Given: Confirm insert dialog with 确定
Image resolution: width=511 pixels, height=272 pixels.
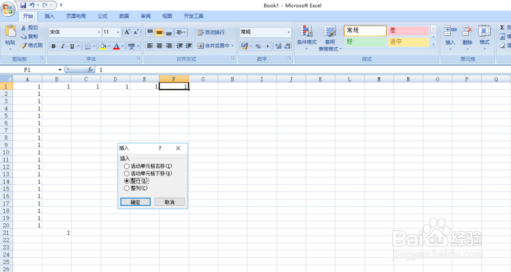Looking at the screenshot, I should (x=135, y=202).
